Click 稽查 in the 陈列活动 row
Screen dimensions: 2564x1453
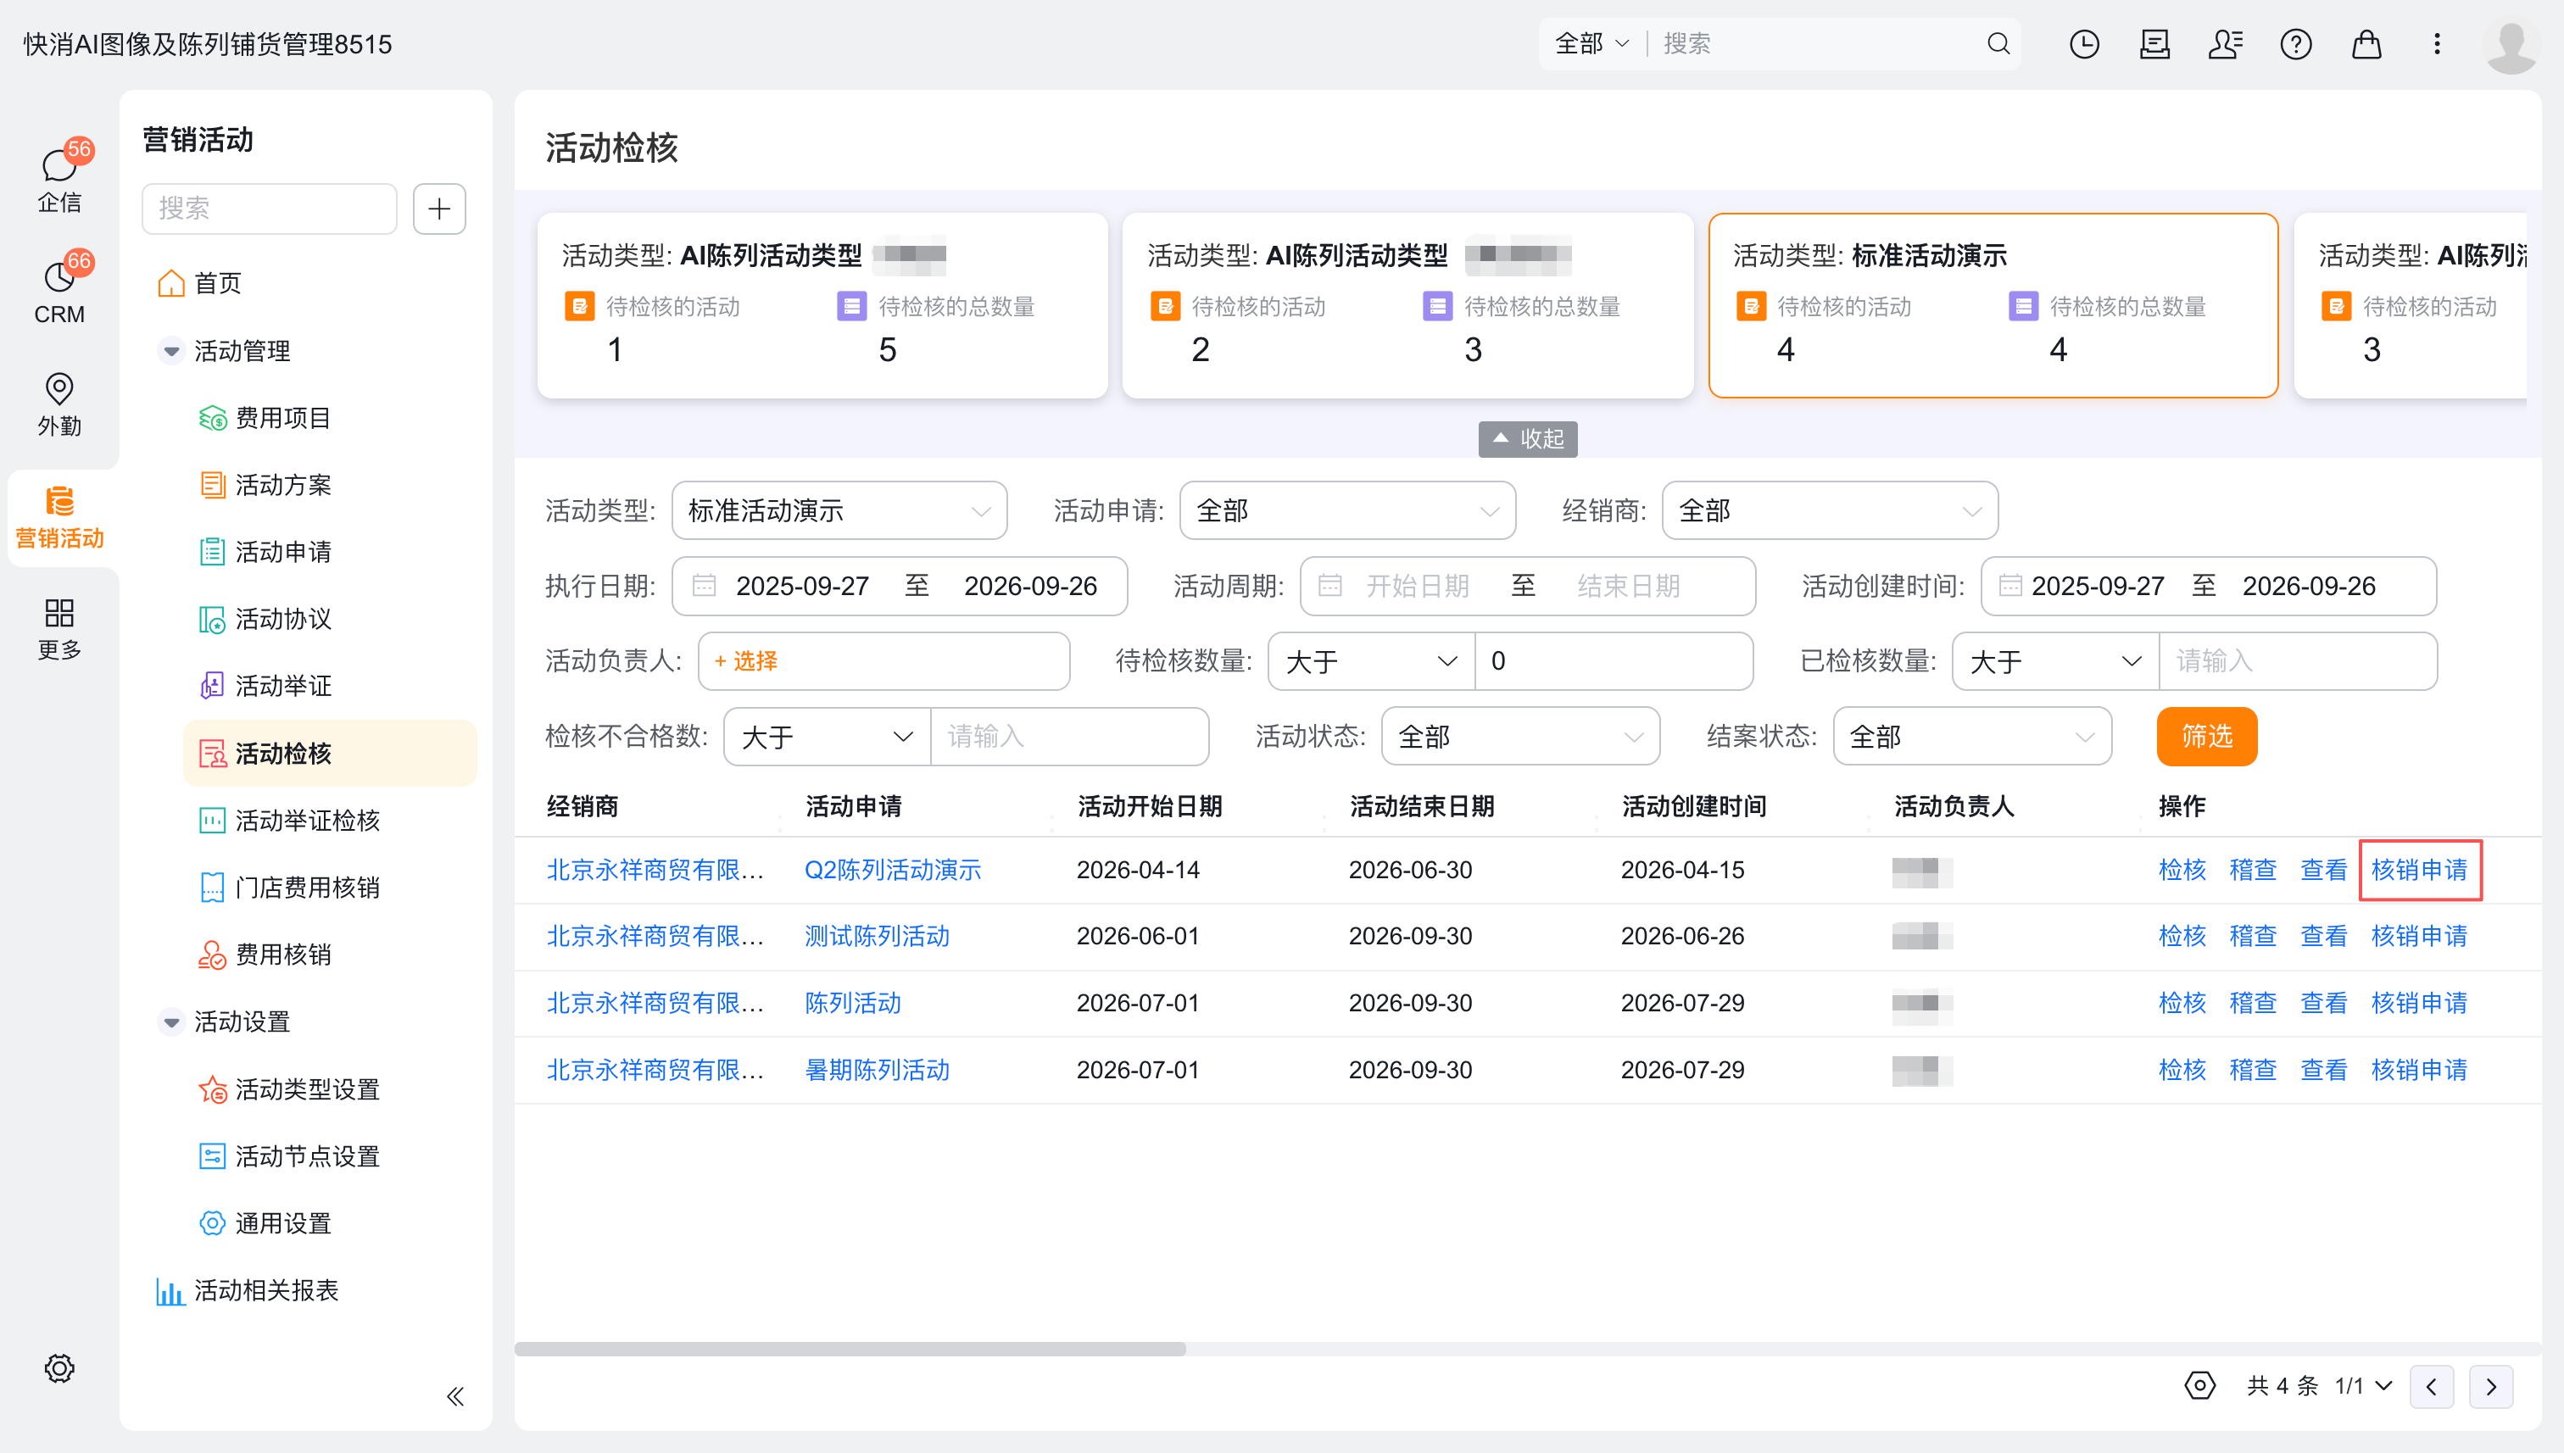coord(2253,1003)
